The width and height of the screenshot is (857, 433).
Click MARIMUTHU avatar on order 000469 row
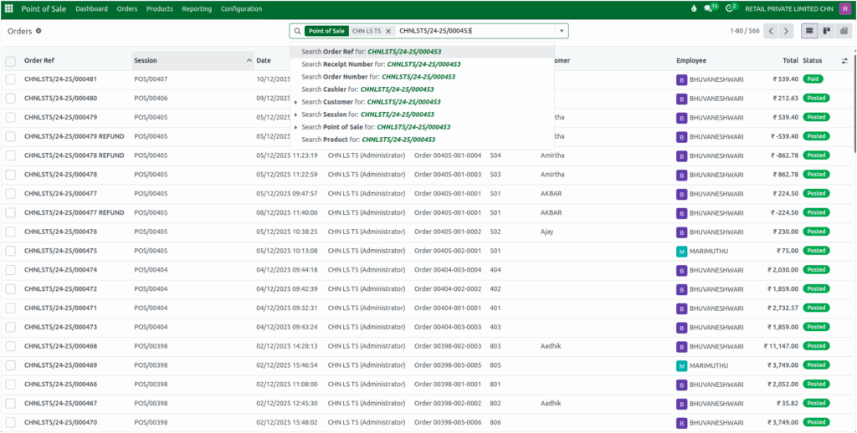pos(681,365)
